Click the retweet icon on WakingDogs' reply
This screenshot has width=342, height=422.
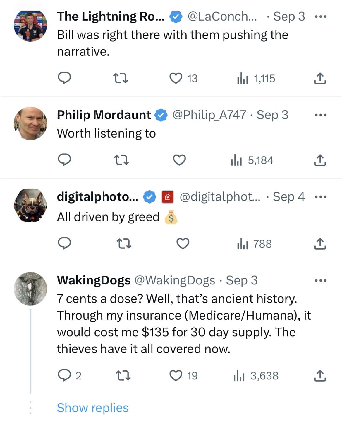tap(123, 376)
